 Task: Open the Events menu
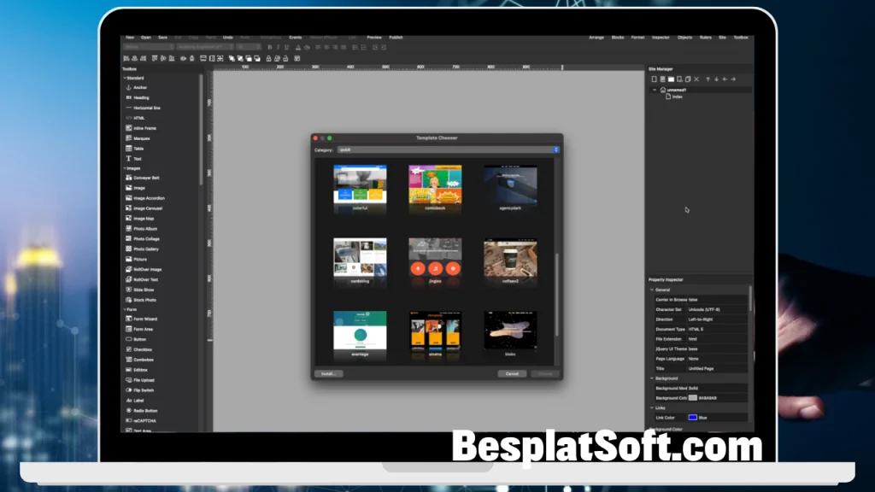tap(296, 38)
